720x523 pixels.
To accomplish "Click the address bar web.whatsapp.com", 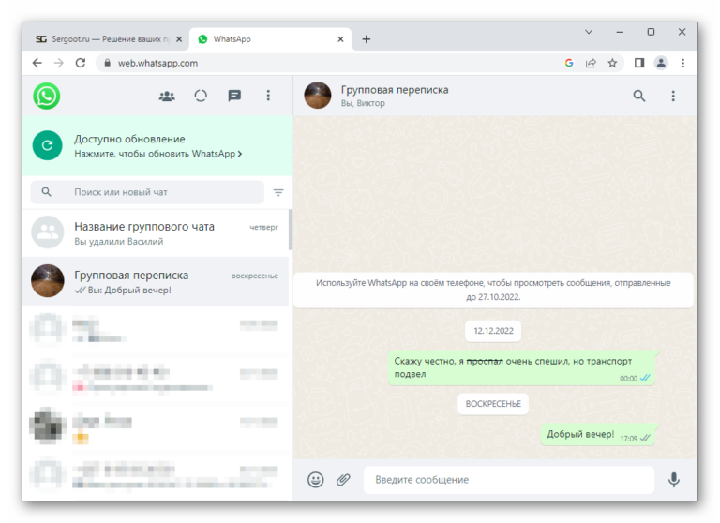I will pyautogui.click(x=157, y=63).
